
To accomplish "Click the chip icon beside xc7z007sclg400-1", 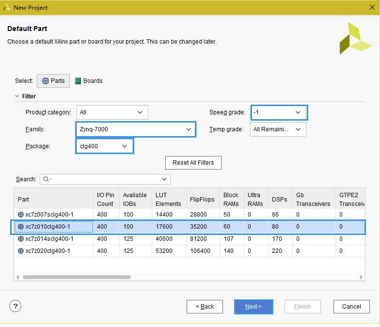I will coord(21,214).
